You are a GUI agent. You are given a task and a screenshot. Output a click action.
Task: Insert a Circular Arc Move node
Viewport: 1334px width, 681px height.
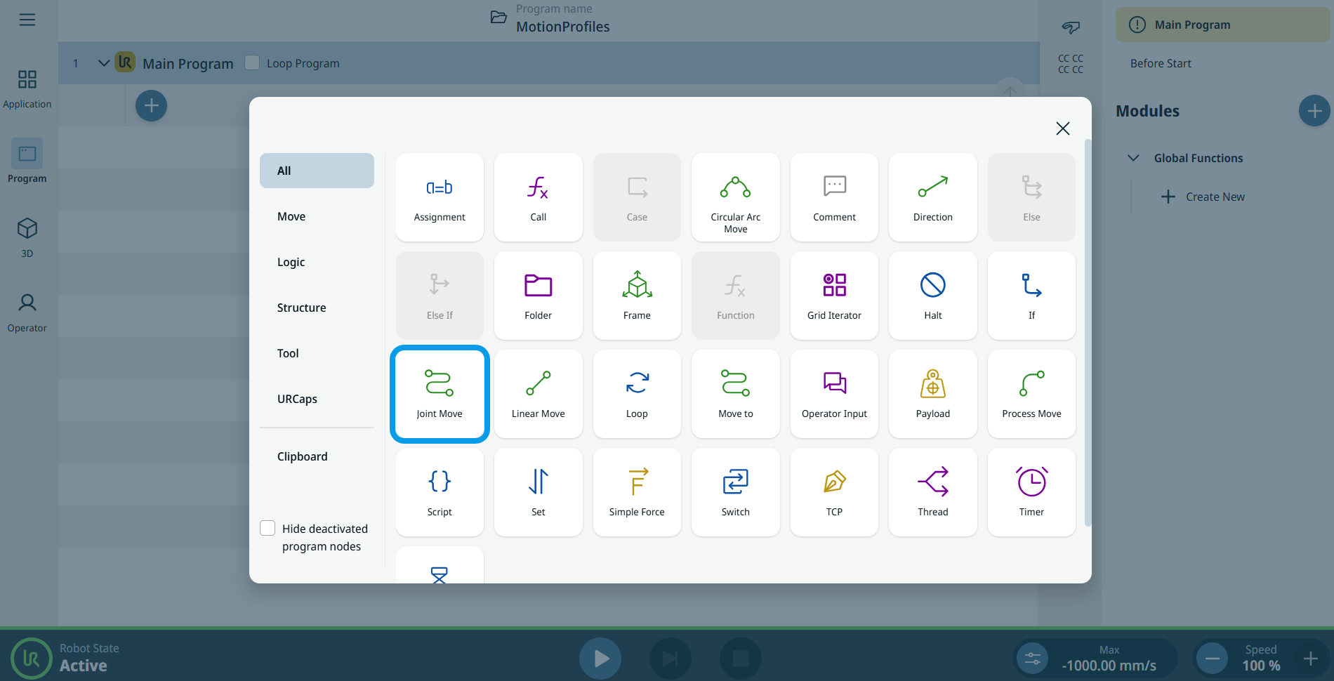[735, 197]
